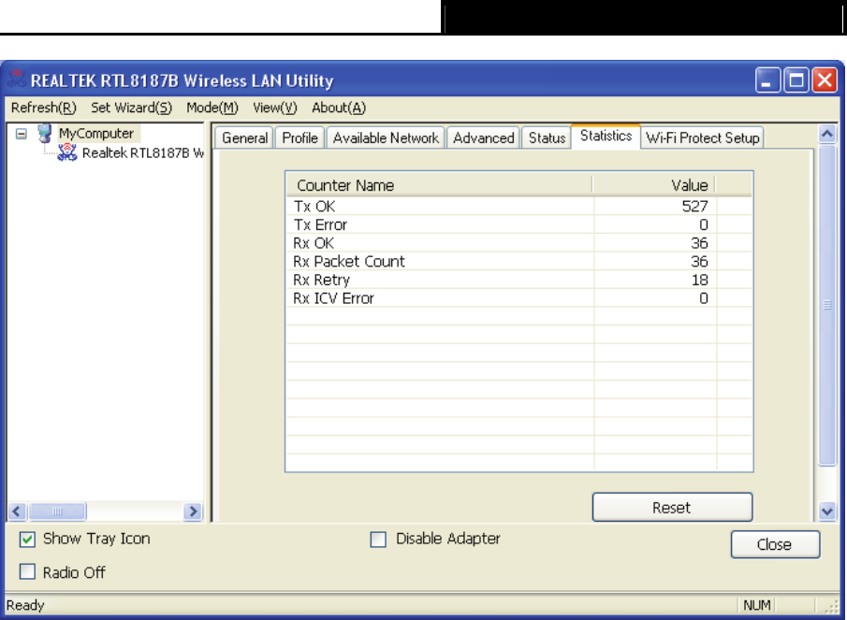
Task: Click the Realtek logo in title bar
Action: (x=17, y=79)
